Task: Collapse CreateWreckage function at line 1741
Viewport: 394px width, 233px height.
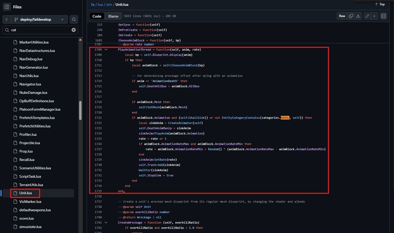Action: [106, 223]
